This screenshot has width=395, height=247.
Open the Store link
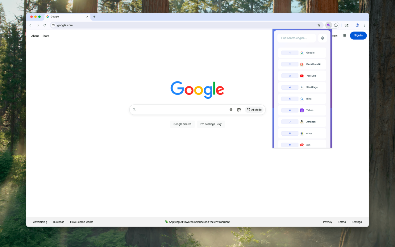[x=46, y=36]
